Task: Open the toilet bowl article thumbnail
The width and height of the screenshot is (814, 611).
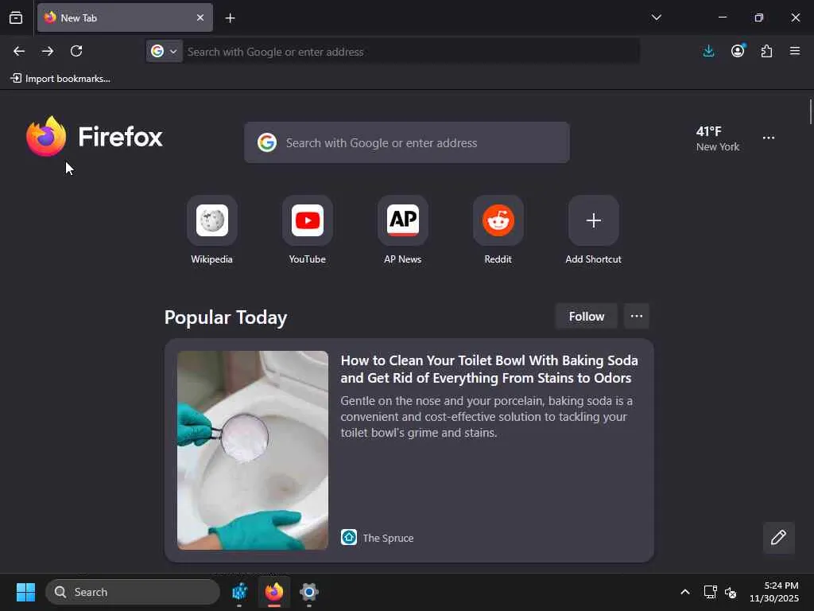Action: pos(253,450)
